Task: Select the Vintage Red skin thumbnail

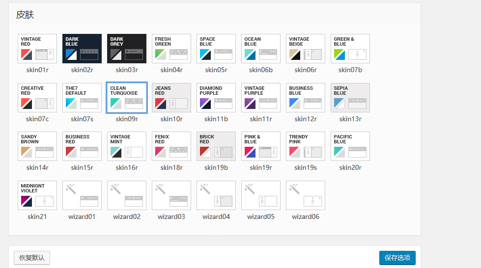Action: click(37, 49)
